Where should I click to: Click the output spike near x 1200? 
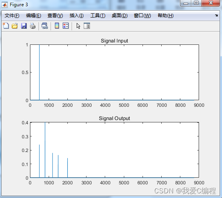[53, 165]
